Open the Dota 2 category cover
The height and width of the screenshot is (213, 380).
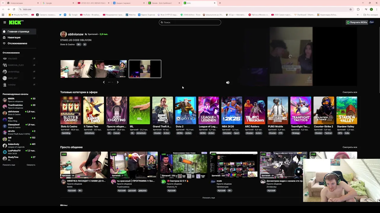pyautogui.click(x=186, y=110)
